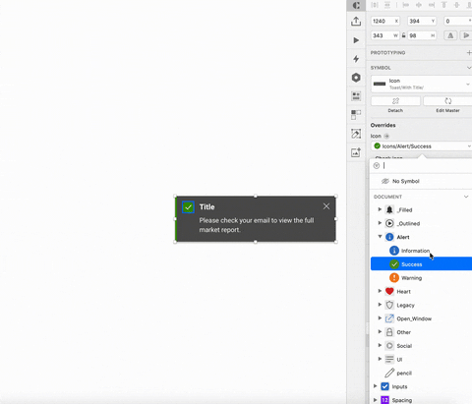Viewport: 472px width, 404px height.
Task: Select the Success alert symbol
Action: pos(421,264)
